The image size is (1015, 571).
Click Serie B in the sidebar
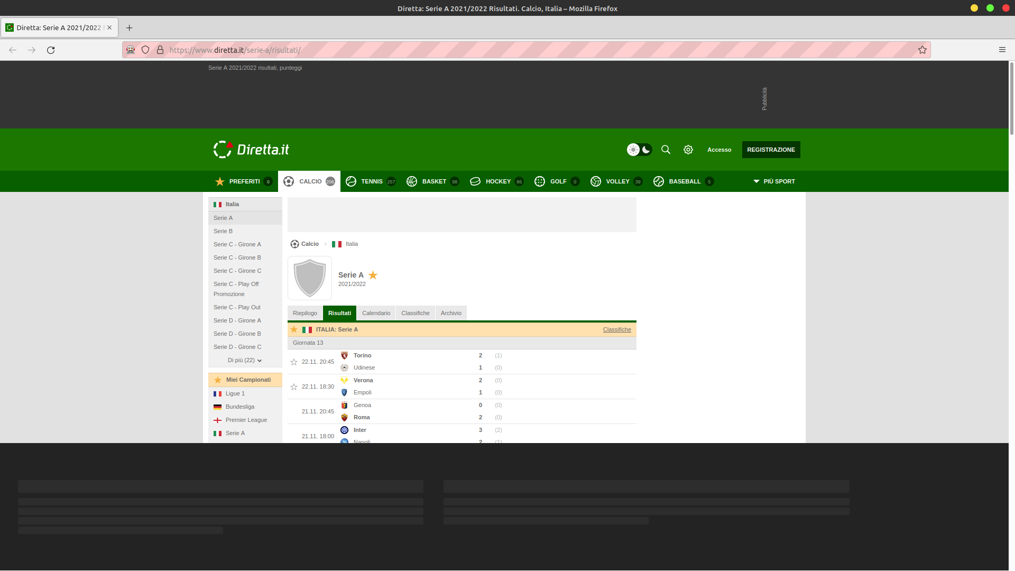(223, 231)
